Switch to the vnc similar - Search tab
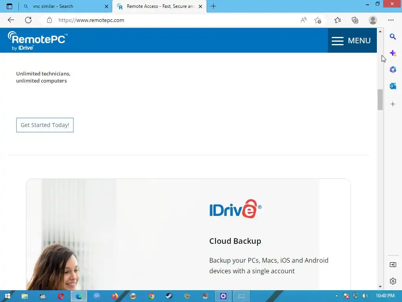The width and height of the screenshot is (402, 302). coord(53,6)
